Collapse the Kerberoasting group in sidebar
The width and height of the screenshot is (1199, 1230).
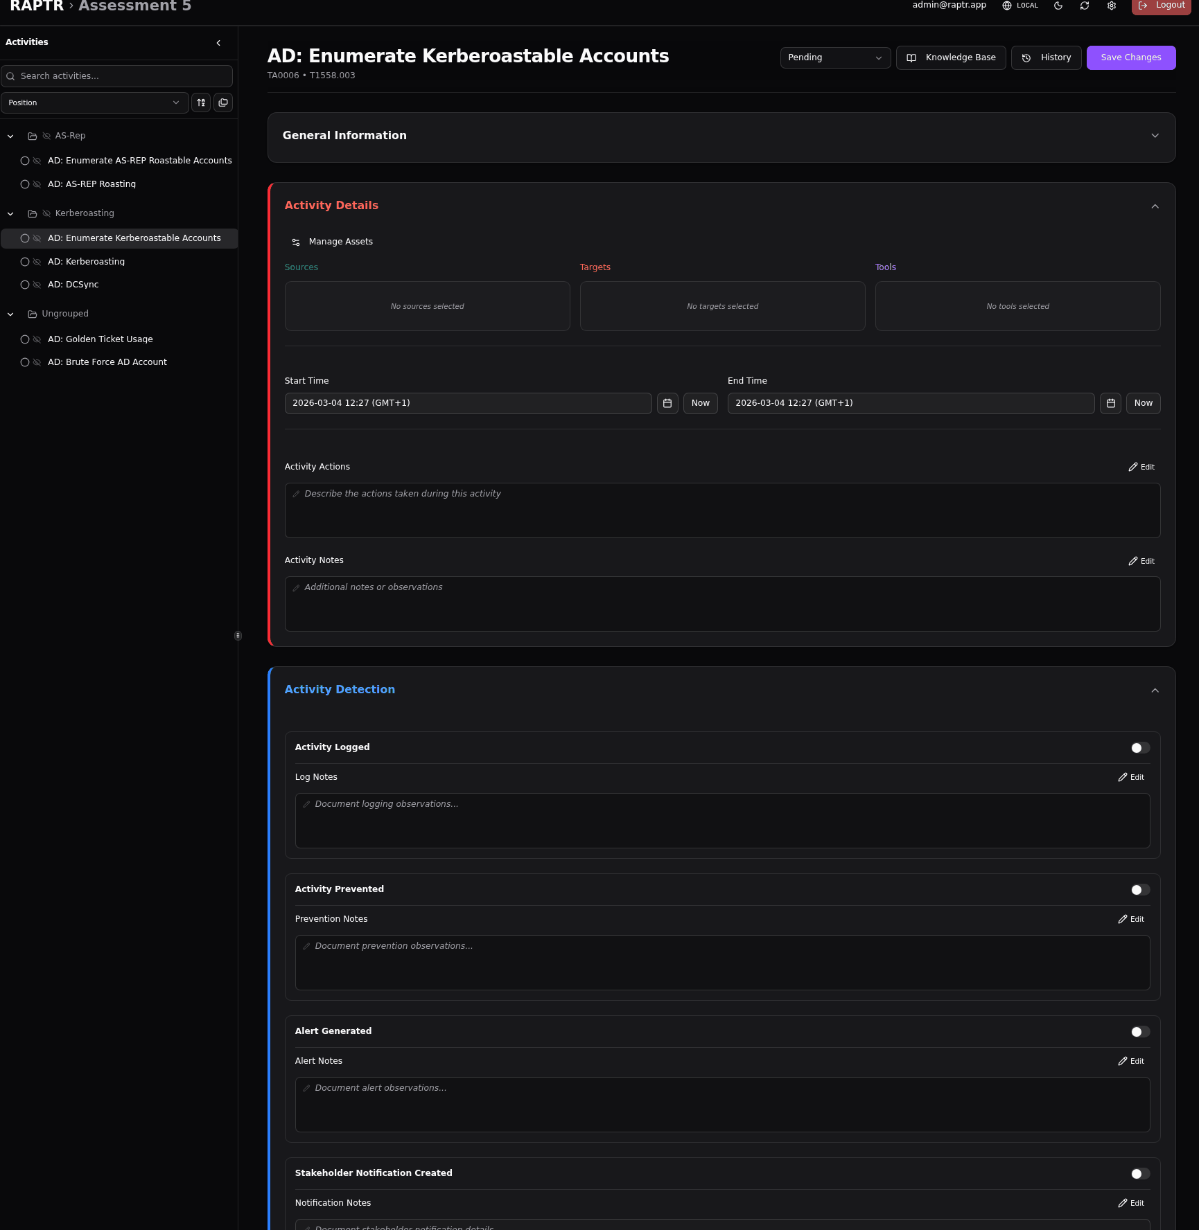pos(10,214)
